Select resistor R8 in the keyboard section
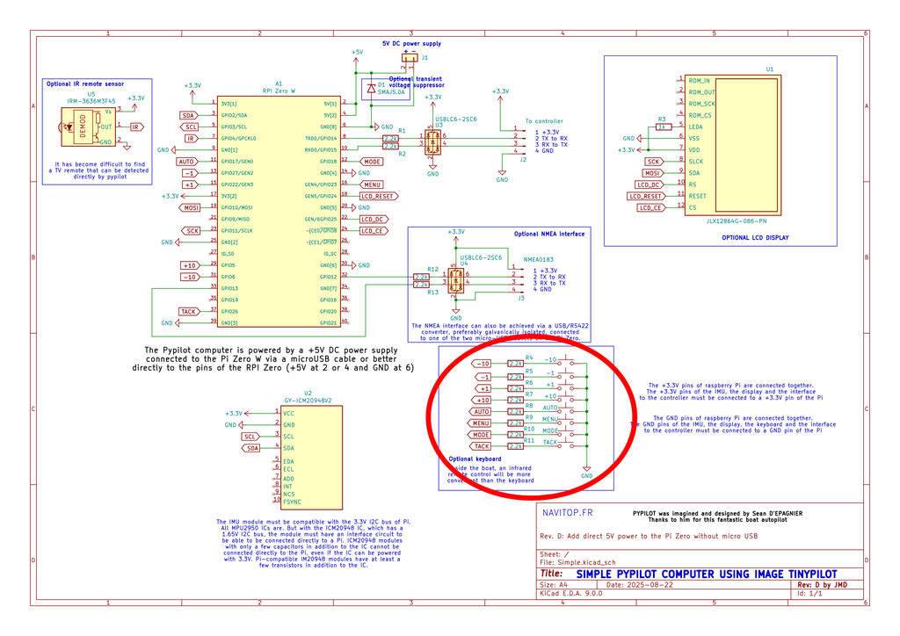 517,411
